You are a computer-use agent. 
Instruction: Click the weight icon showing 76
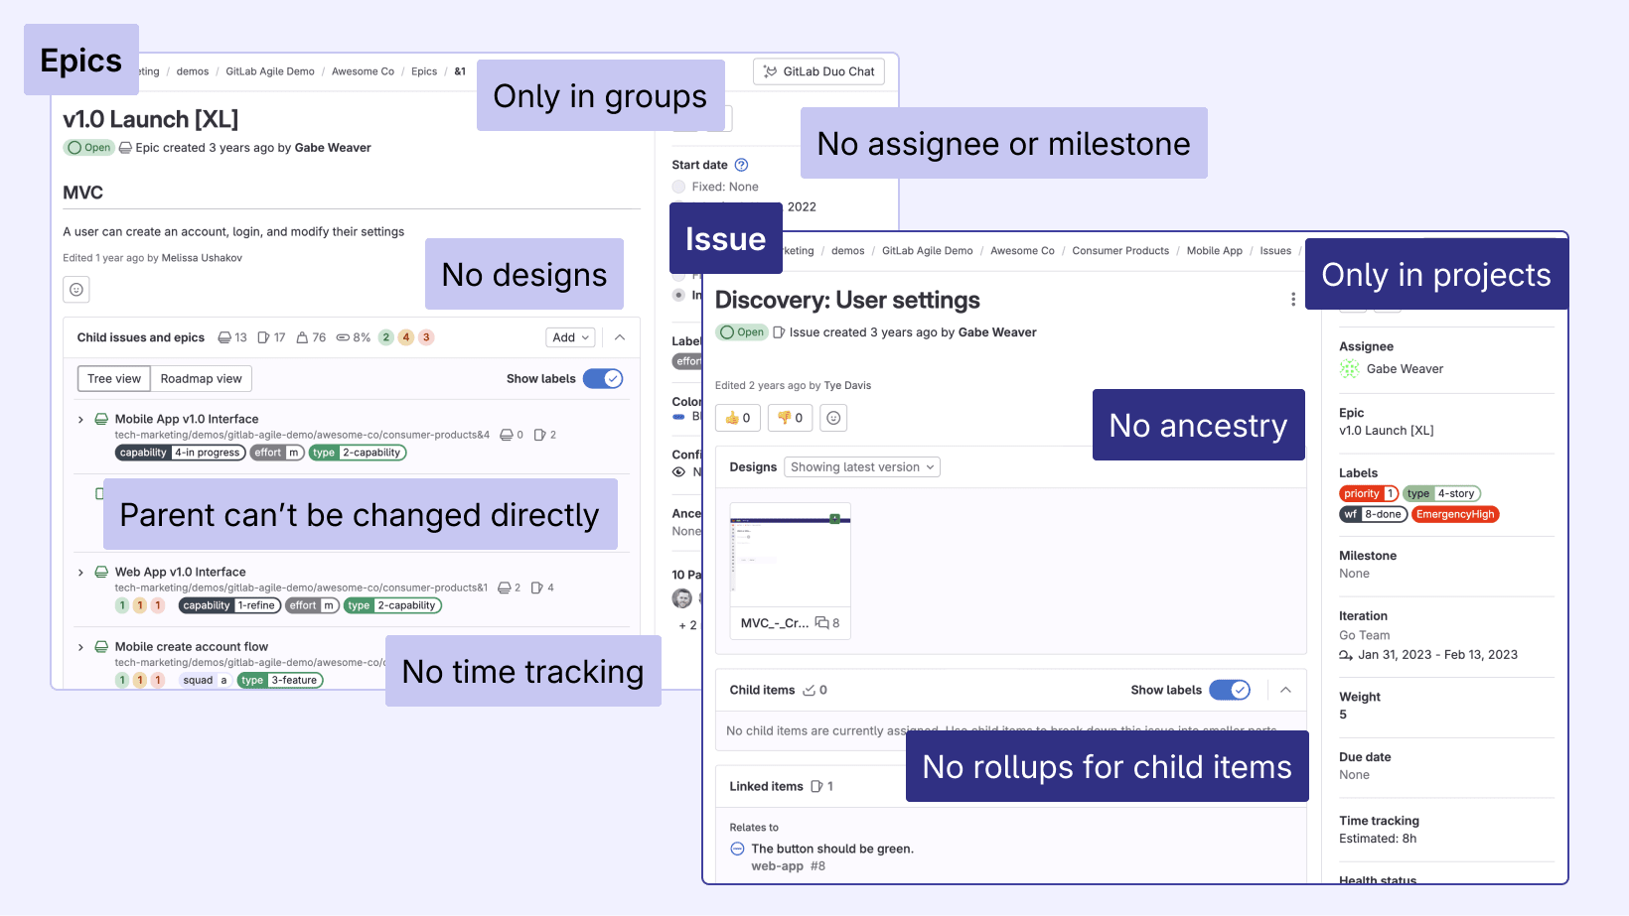tap(302, 337)
